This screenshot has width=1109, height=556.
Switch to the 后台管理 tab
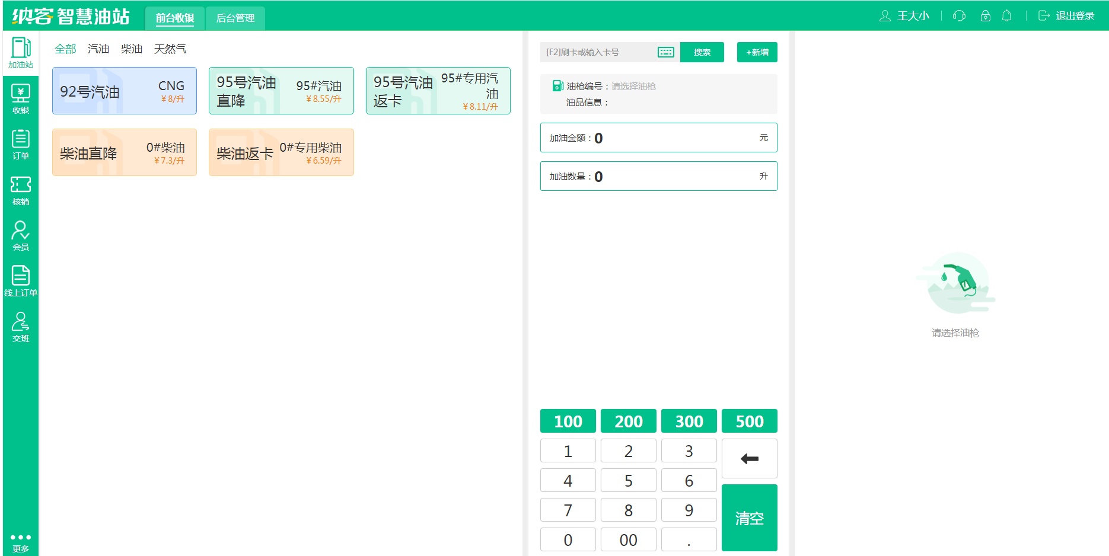coord(235,18)
